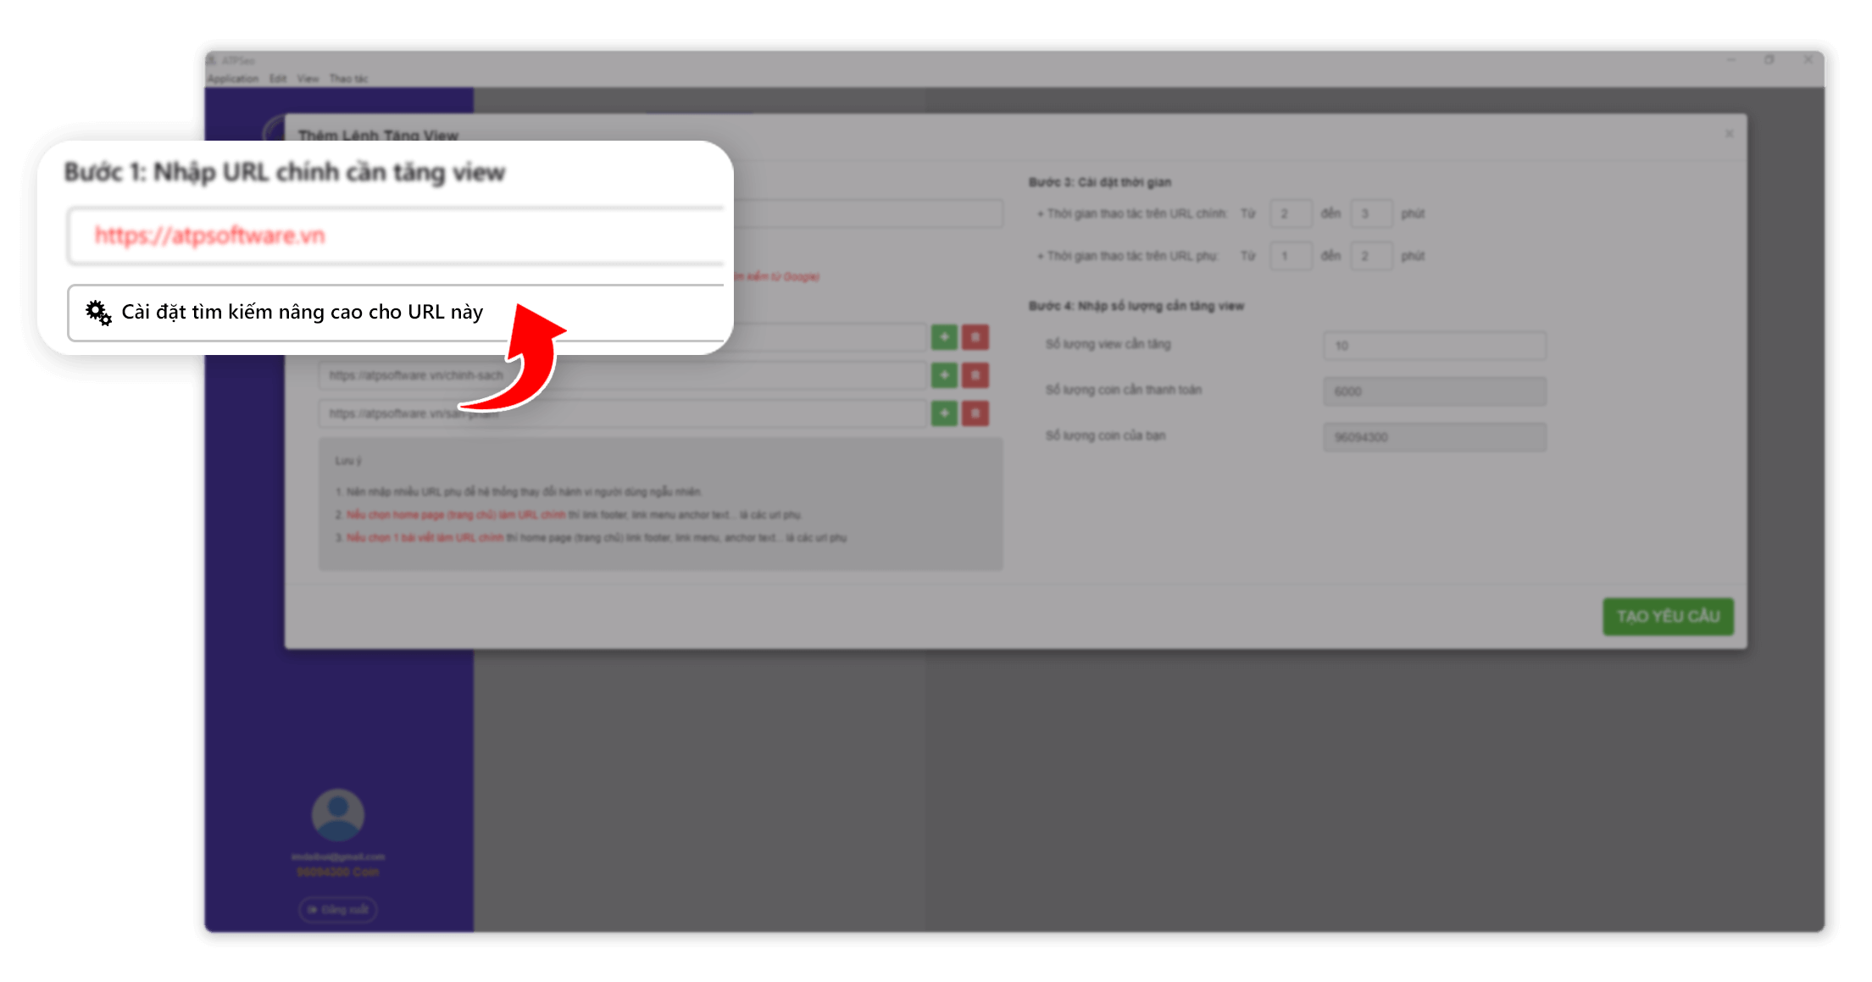Image resolution: width=1872 pixels, height=982 pixels.
Task: Click the coin payment field showing 6000
Action: click(1435, 391)
